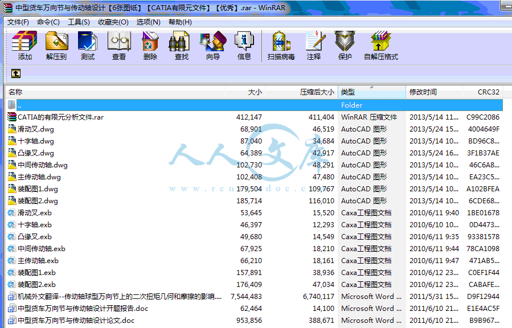Open the 文件(F) menu
The width and height of the screenshot is (512, 328).
click(x=18, y=22)
